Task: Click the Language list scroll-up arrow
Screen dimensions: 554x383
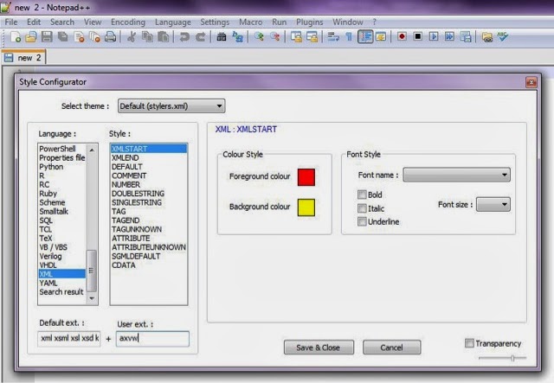Action: [x=92, y=150]
